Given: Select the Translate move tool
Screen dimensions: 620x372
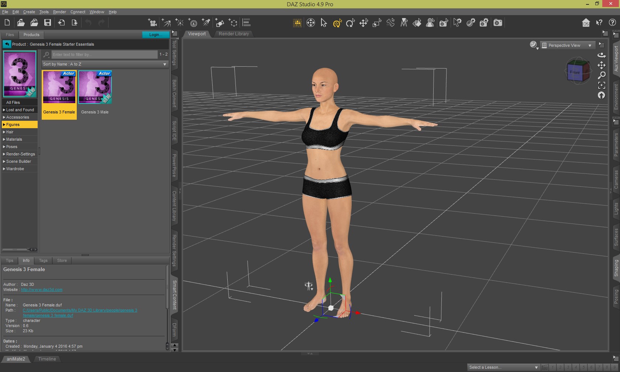Looking at the screenshot, I should 364,23.
